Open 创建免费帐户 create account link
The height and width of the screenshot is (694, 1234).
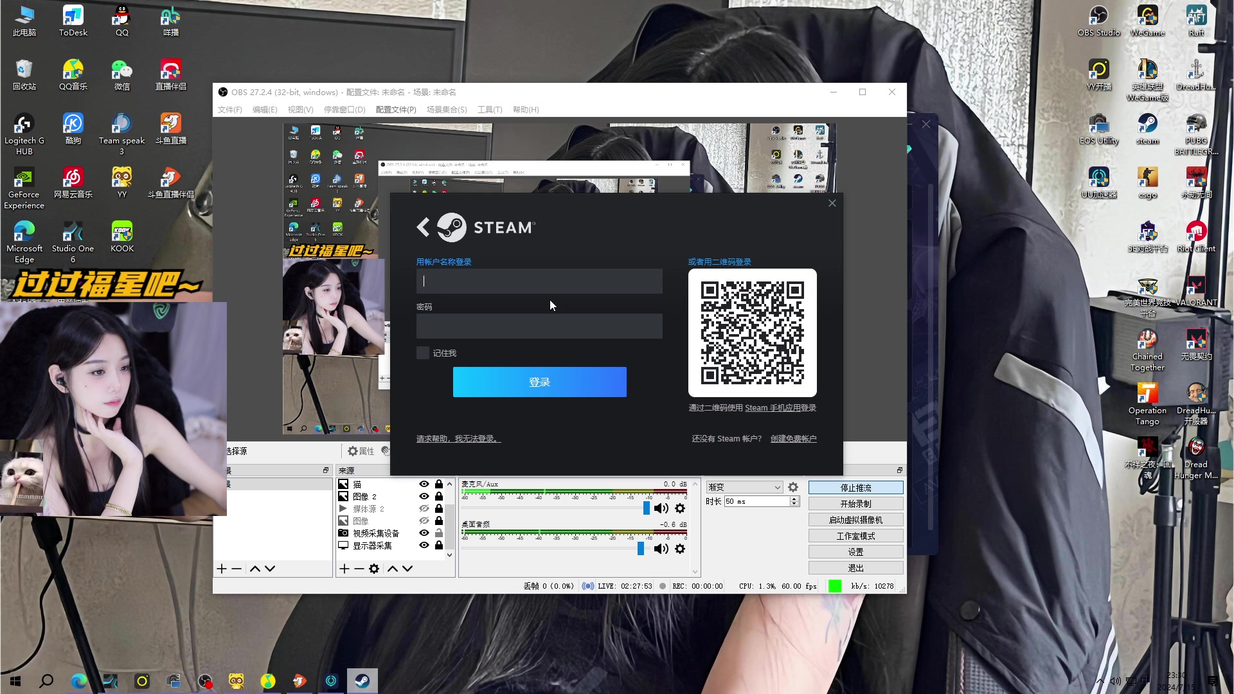[794, 439]
